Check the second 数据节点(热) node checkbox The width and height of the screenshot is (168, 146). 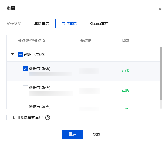pos(25,88)
